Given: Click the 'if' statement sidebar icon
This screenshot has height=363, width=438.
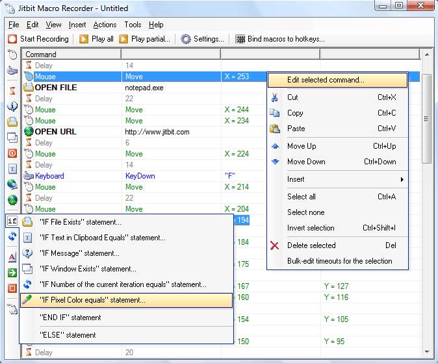Looking at the screenshot, I should tap(12, 221).
